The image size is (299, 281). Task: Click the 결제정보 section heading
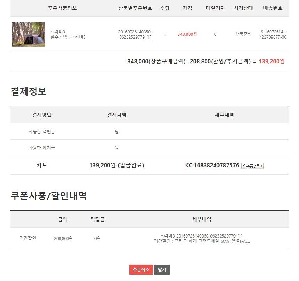tap(29, 91)
